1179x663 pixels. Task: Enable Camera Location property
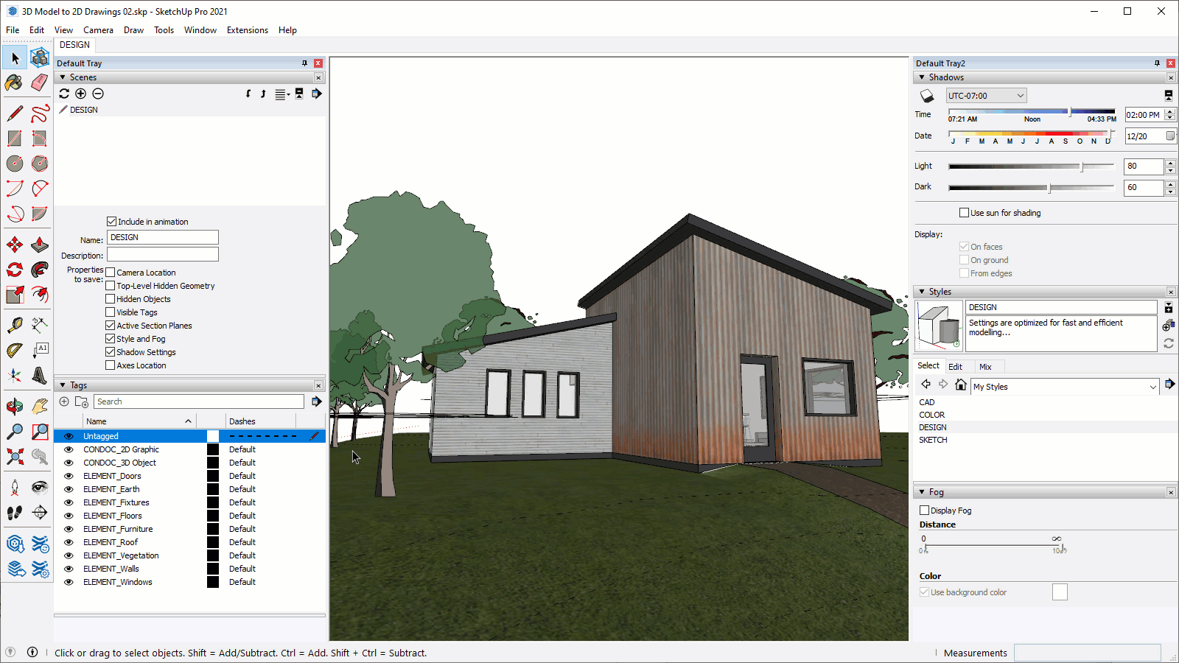[111, 273]
